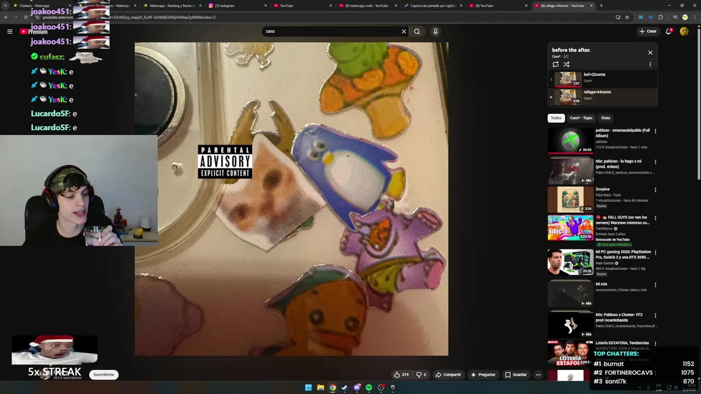Open options for Pabloxo x Cluster mix
This screenshot has height=394, width=701.
click(655, 315)
